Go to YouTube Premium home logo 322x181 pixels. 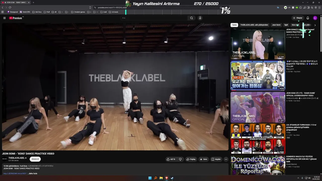click(x=16, y=18)
